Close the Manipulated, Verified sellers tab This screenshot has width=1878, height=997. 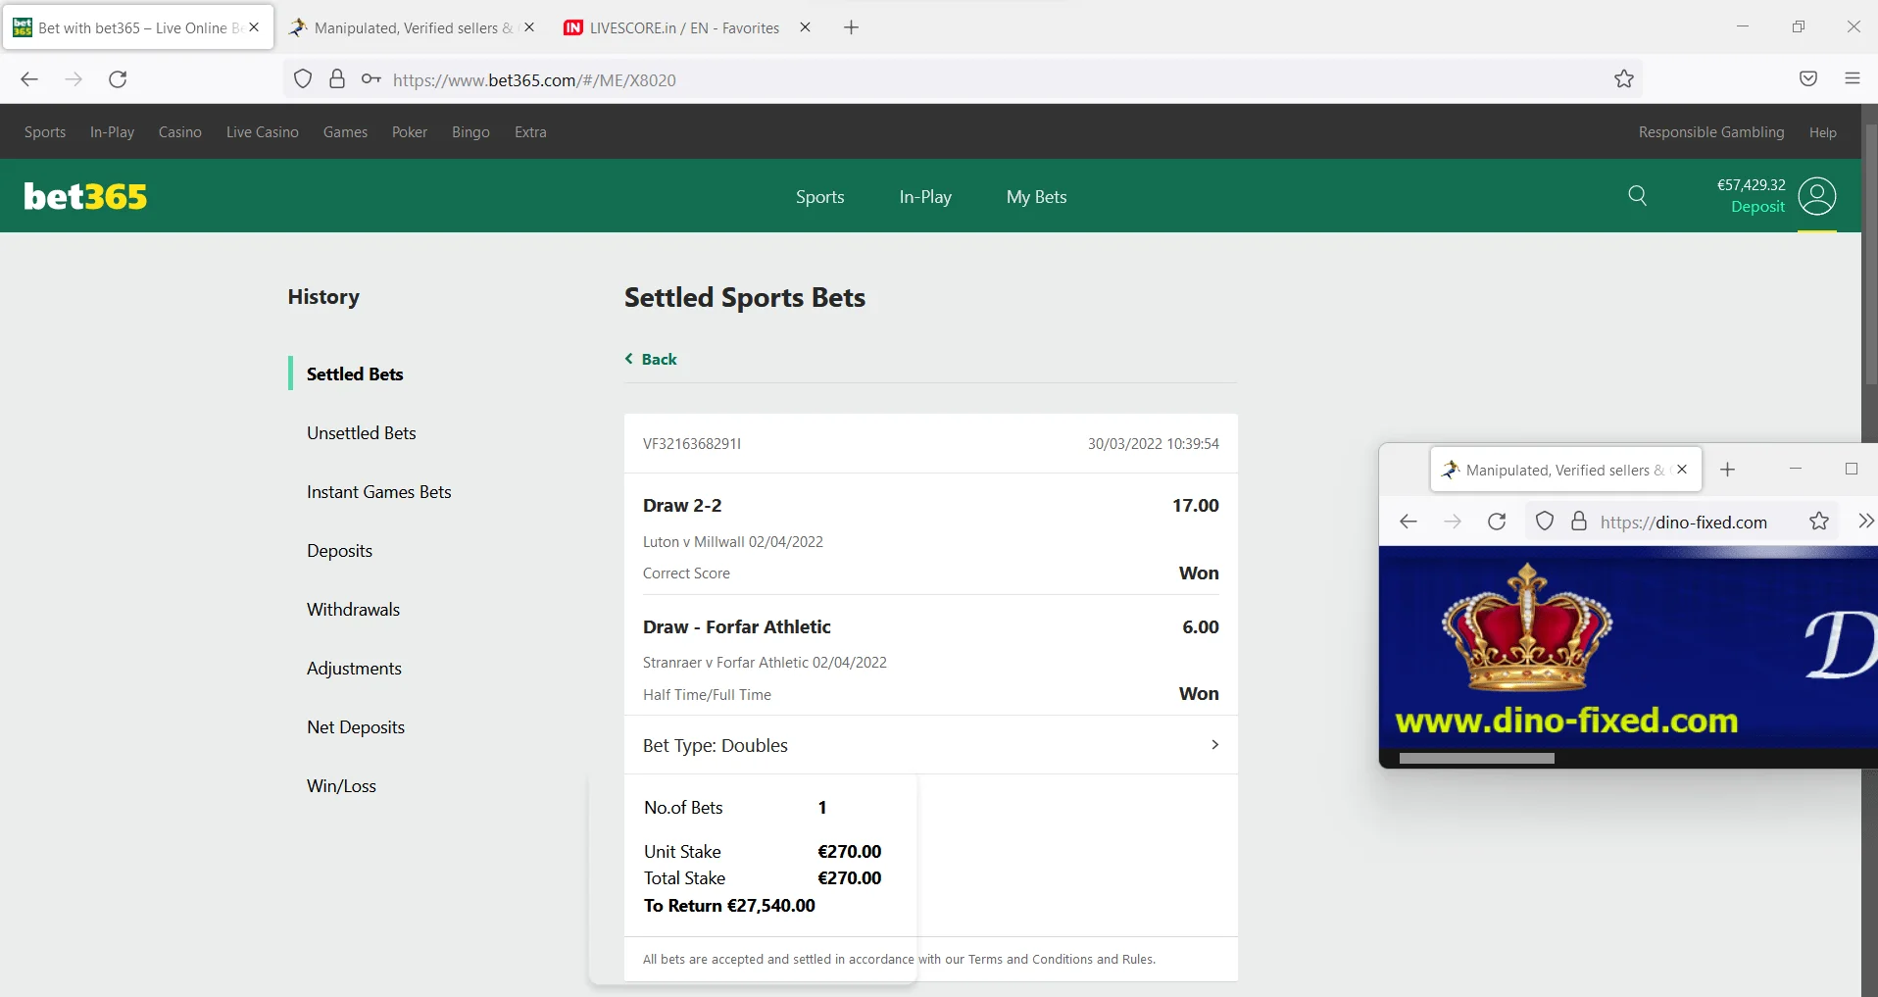coord(529,27)
